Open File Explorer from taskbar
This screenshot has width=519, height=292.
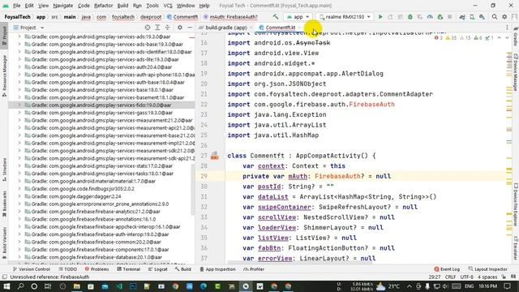point(77,286)
